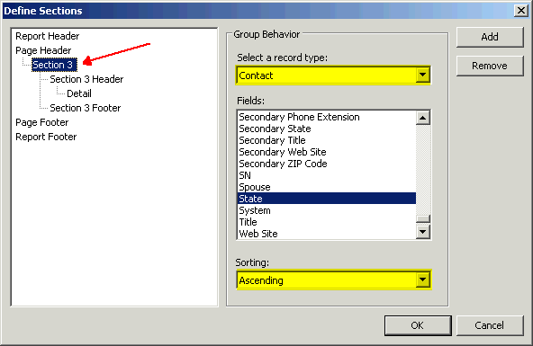Choose Secondary Web Site field
This screenshot has width=533, height=346.
coord(326,152)
